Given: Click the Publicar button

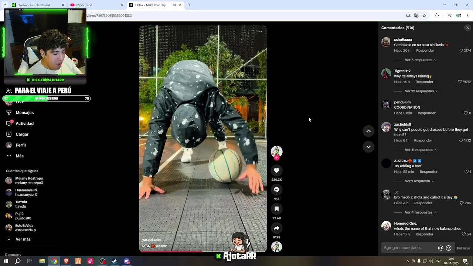Looking at the screenshot, I should point(463,248).
